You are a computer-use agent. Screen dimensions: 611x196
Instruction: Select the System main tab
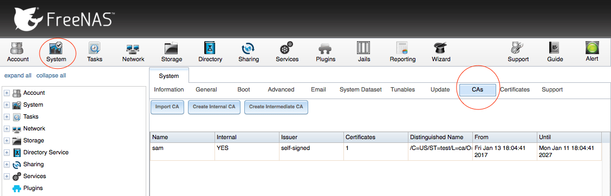[168, 76]
